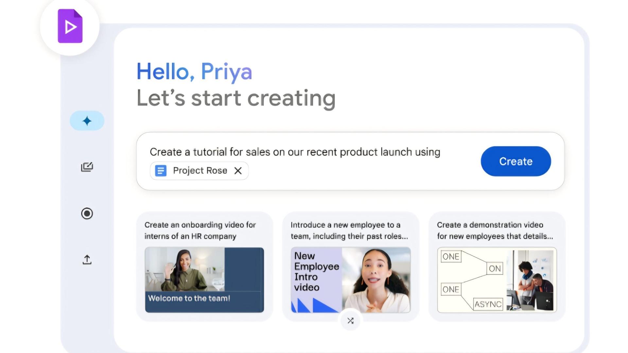Screen dimensions: 628x353
Task: Click the purple Google Vids logo
Action: click(70, 26)
